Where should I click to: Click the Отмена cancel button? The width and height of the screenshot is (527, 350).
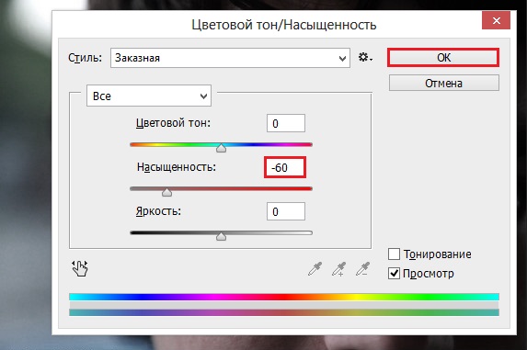pyautogui.click(x=444, y=83)
